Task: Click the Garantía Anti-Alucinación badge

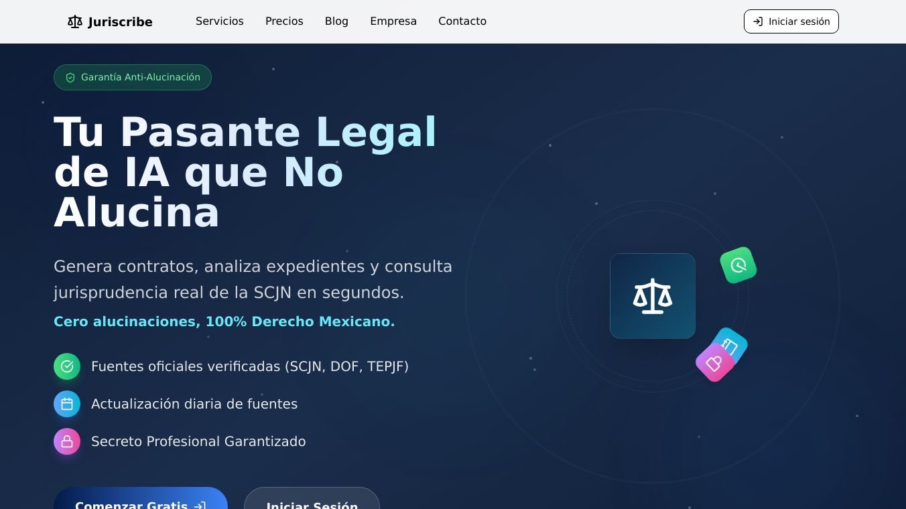Action: click(133, 77)
